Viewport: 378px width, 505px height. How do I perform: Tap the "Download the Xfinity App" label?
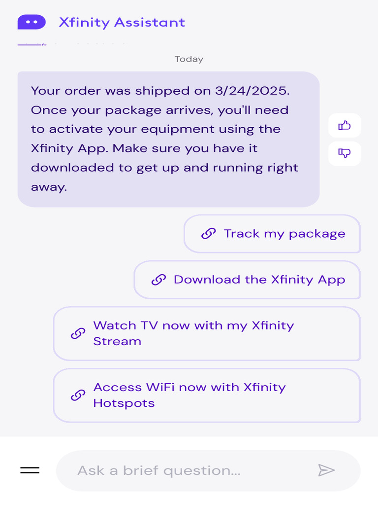(259, 280)
